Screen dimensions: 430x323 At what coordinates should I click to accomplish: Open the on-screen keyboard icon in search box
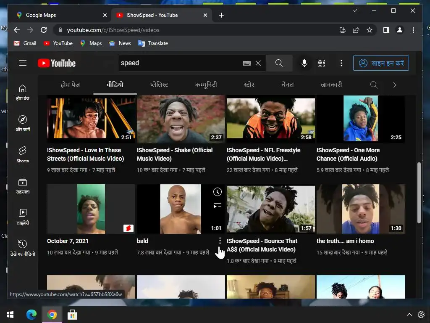[246, 63]
